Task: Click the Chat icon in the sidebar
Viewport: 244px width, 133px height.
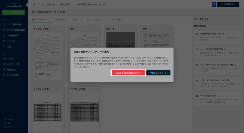Action: point(4,47)
